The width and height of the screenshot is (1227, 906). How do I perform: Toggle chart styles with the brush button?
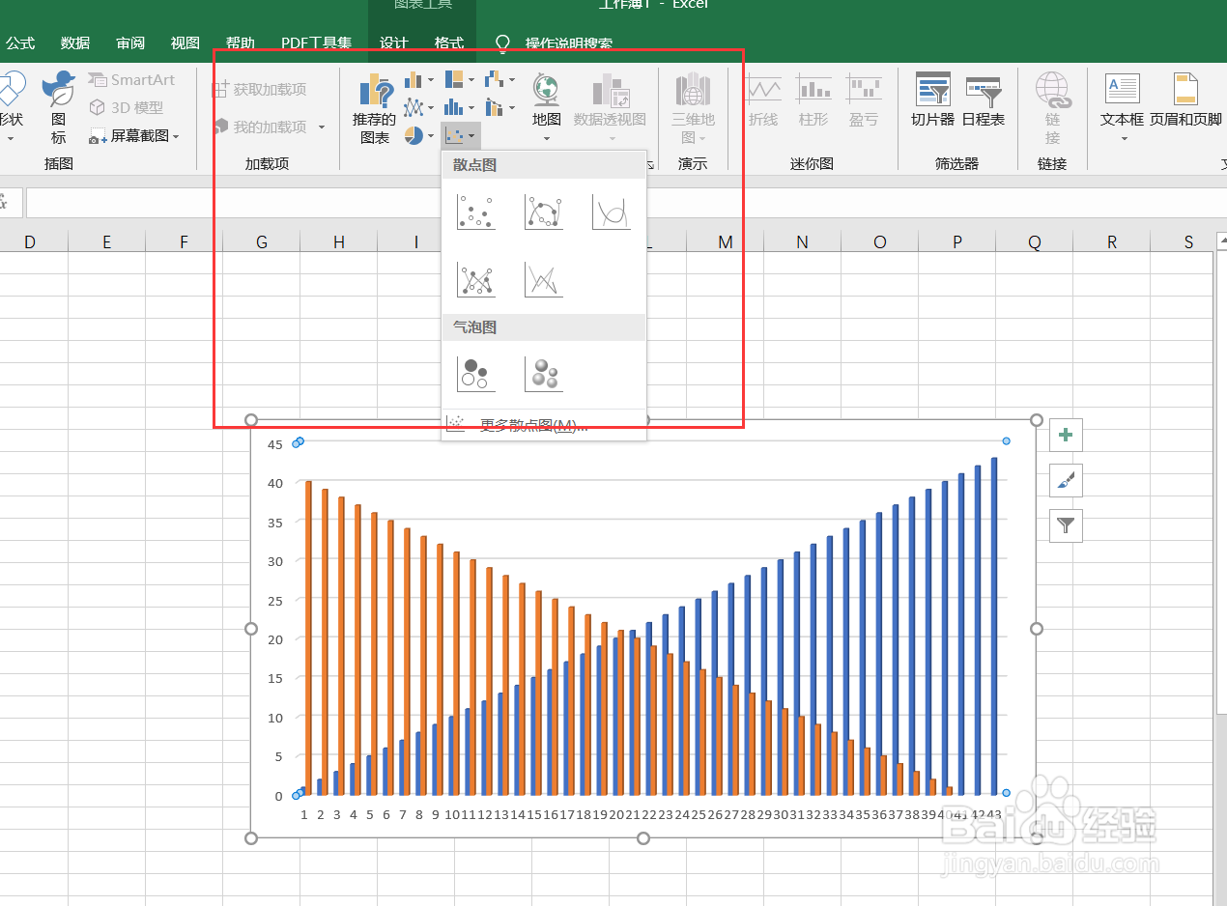(x=1065, y=480)
